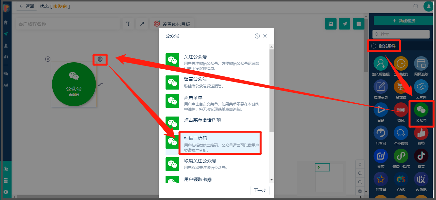This screenshot has width=436, height=200.
Task: Remove the 公众号 node with x icon
Action: pos(47,59)
